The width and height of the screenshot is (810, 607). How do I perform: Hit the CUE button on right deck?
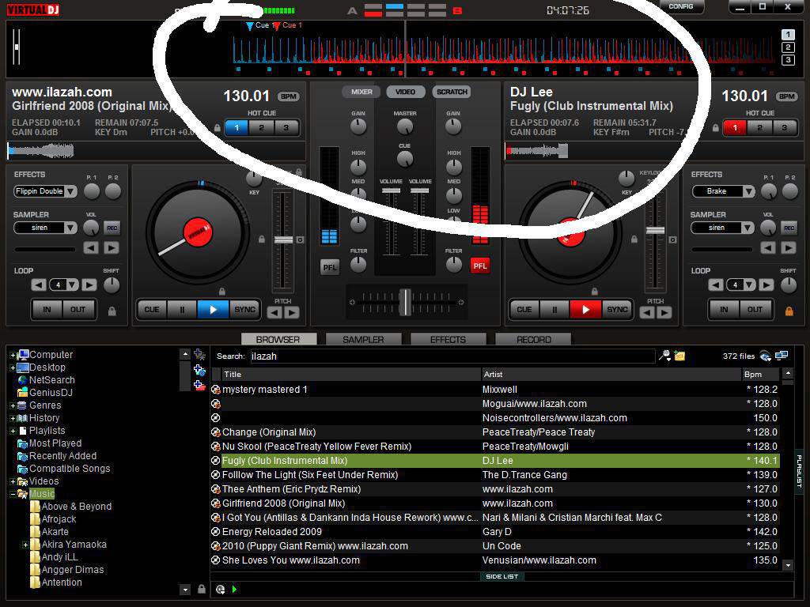coord(524,310)
